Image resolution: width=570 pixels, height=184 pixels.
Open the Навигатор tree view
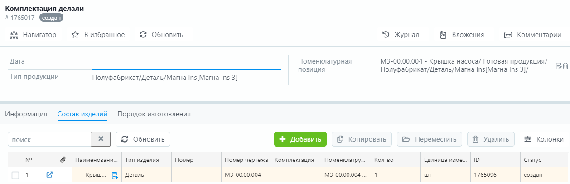click(33, 35)
